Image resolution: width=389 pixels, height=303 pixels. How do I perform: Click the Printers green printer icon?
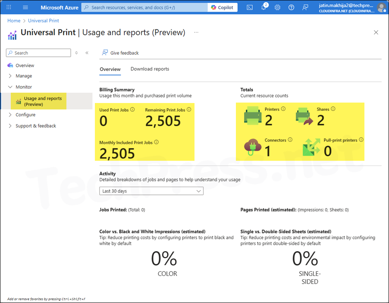click(x=253, y=116)
